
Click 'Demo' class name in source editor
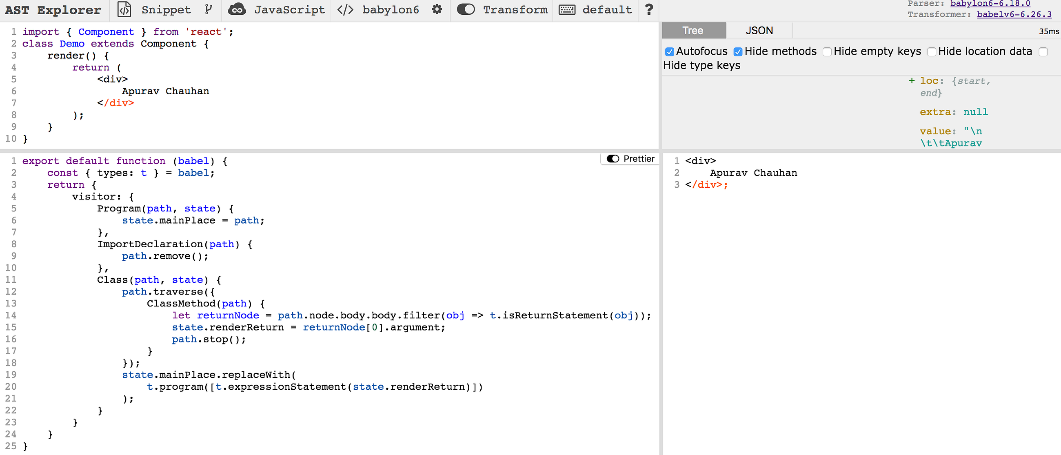(72, 44)
